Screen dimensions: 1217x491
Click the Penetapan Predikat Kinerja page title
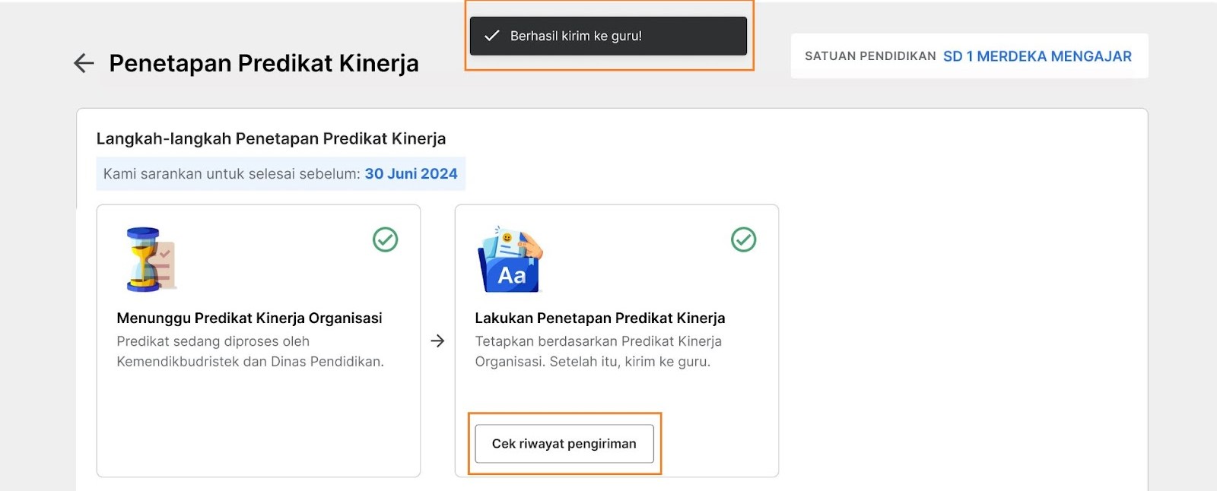coord(264,63)
